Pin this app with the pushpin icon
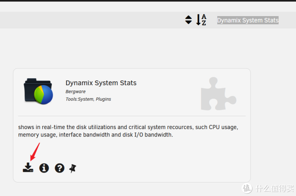 click(73, 168)
